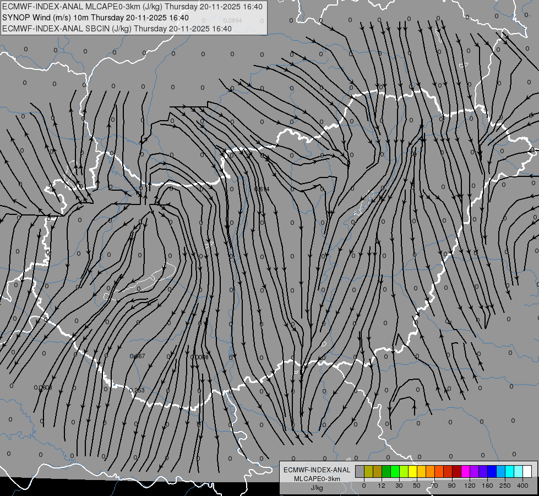Click the SYNOP Wind 10m title line
539x496 pixels.
point(96,18)
